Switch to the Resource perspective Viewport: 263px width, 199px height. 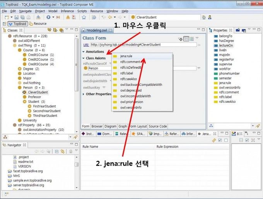click(x=38, y=24)
